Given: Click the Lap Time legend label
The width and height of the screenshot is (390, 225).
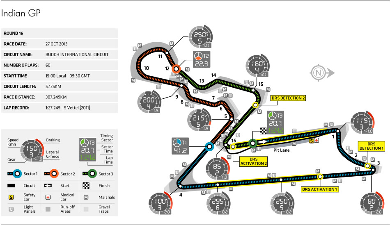Looking at the screenshot, I should point(109,160).
